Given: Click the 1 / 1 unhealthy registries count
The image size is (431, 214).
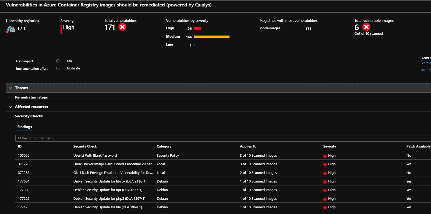Looking at the screenshot, I should tap(21, 28).
